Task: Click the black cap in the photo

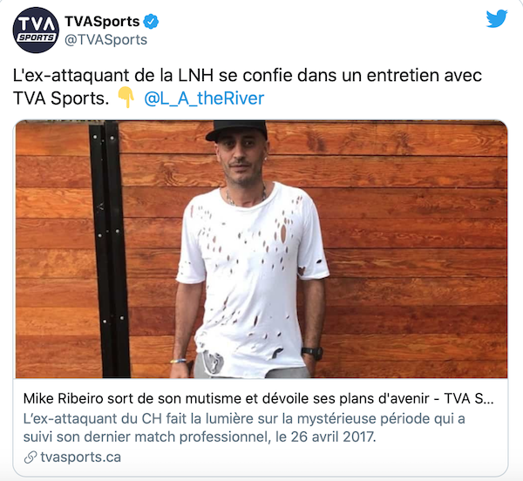Action: (x=237, y=131)
